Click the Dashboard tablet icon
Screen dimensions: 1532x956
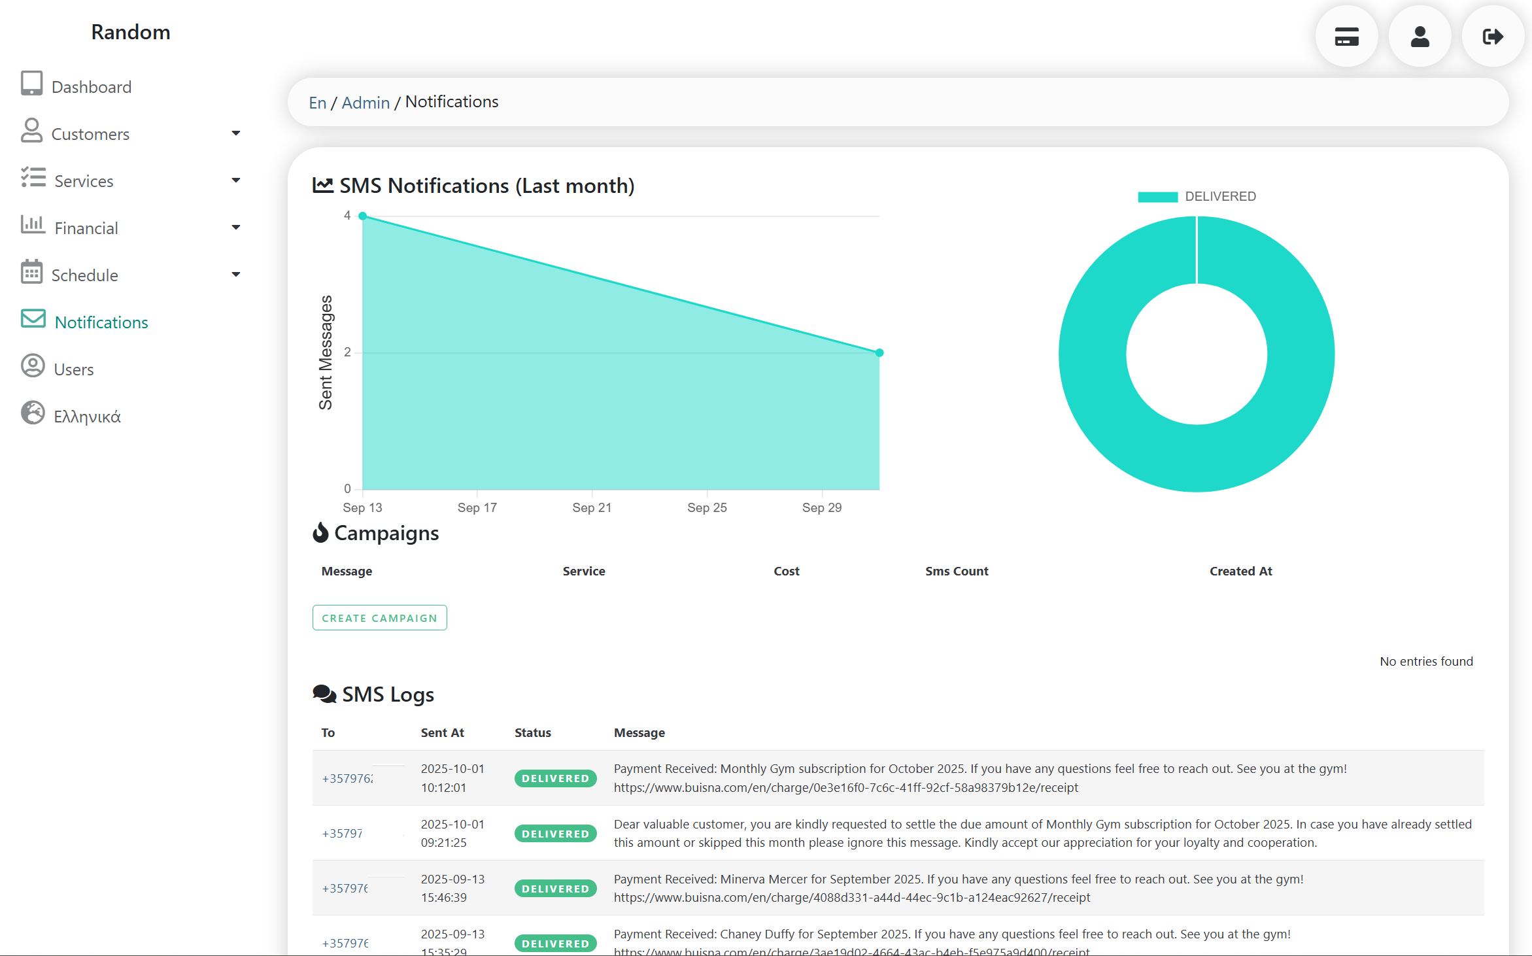coord(31,84)
